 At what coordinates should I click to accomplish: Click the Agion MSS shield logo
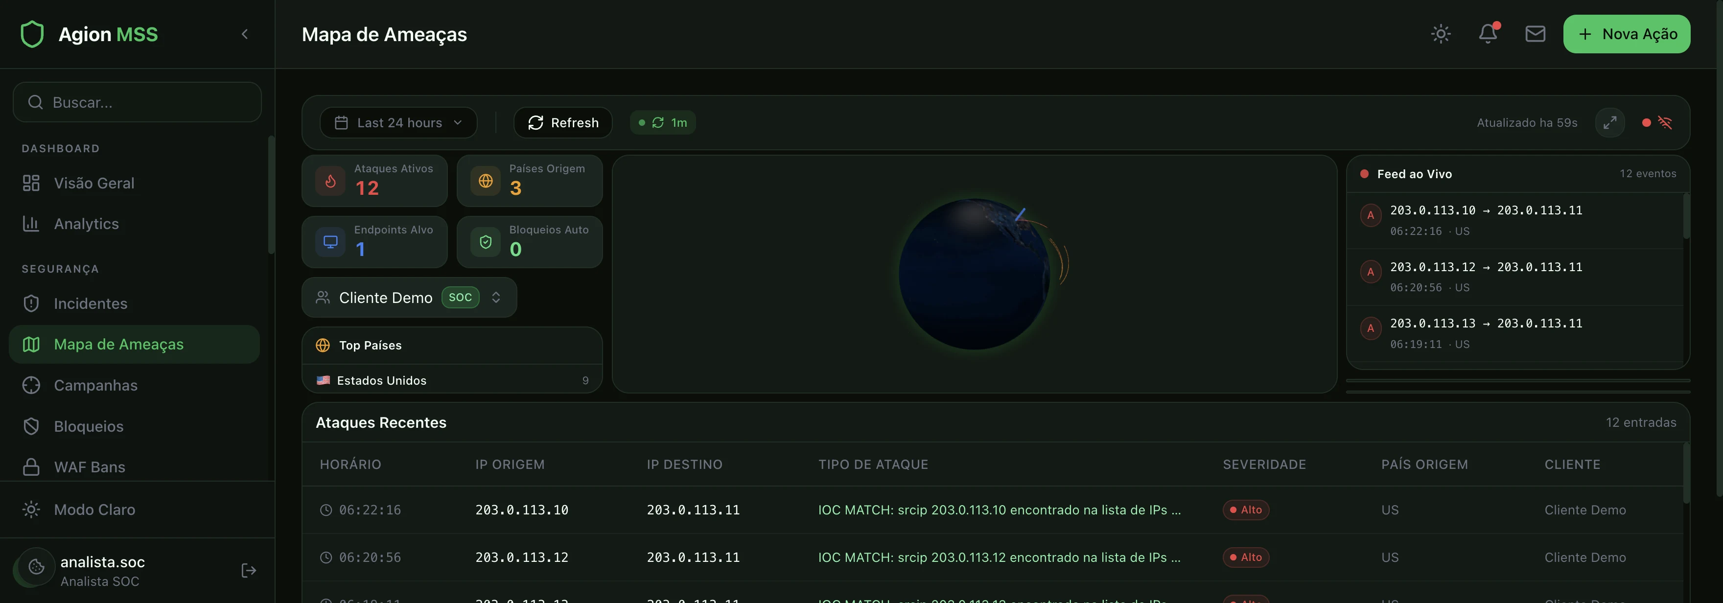click(x=32, y=34)
